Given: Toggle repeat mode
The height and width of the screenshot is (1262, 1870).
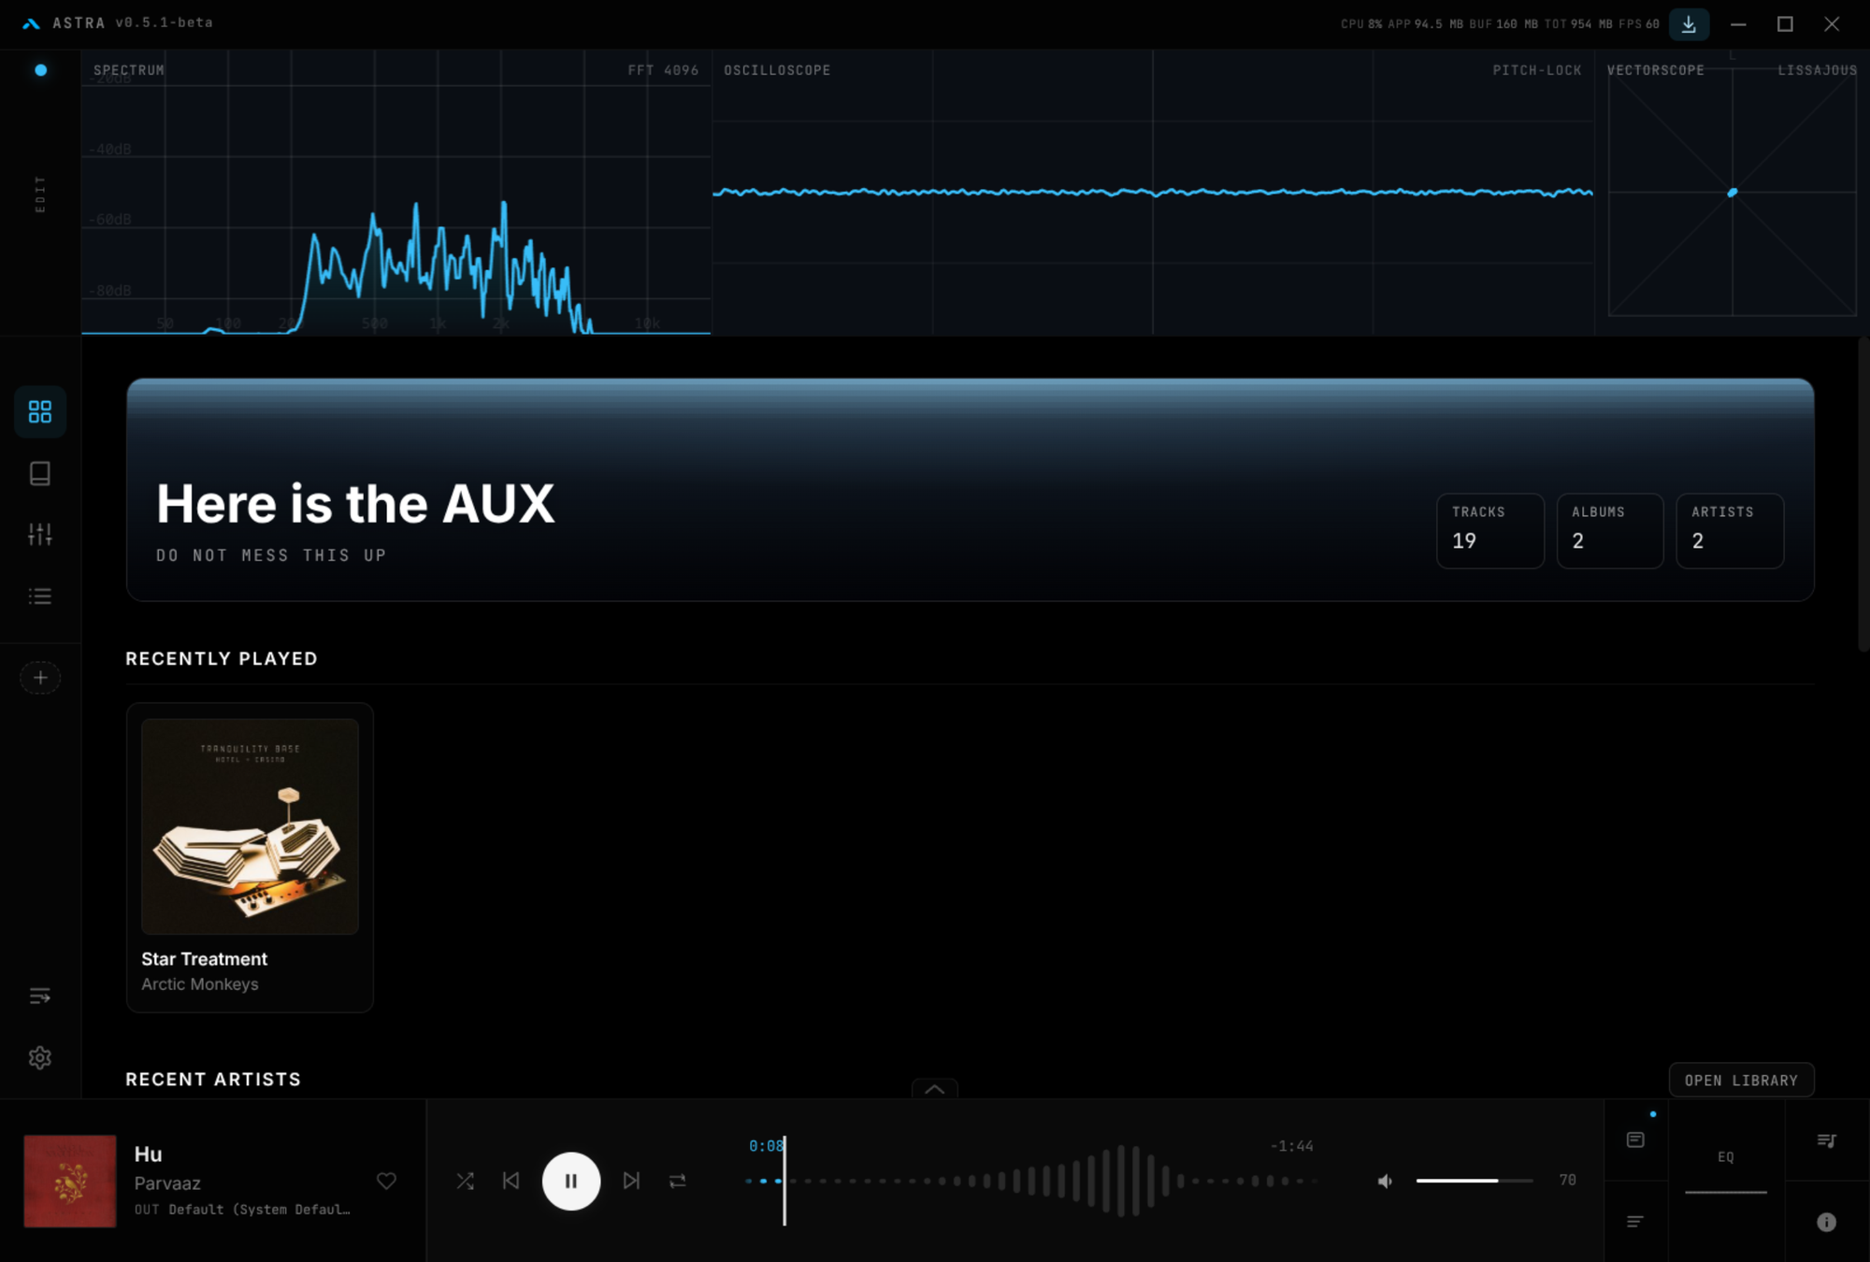Looking at the screenshot, I should pos(678,1182).
